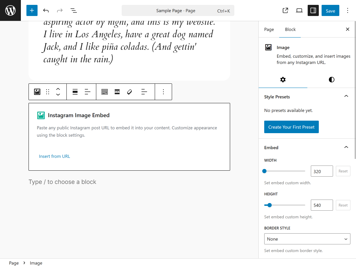Screen dimensions: 356x267
Task: Undo the last change
Action: pyautogui.click(x=46, y=10)
